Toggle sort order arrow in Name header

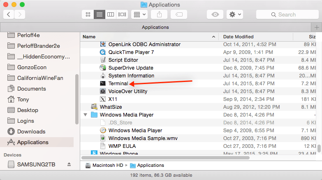pos(213,37)
